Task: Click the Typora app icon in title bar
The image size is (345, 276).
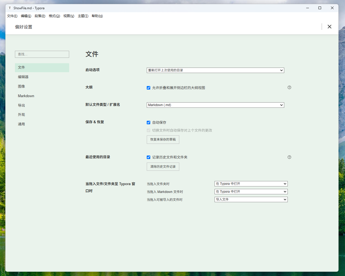Action: coord(10,8)
